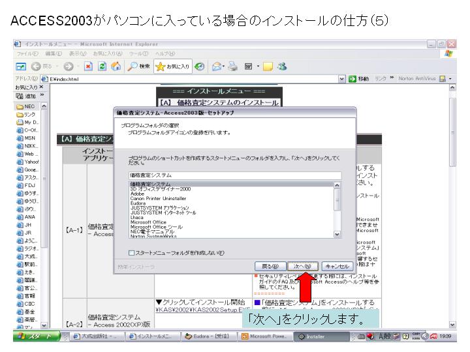
Task: Select NEC電子マニュアル in the folder list
Action: pyautogui.click(x=152, y=231)
